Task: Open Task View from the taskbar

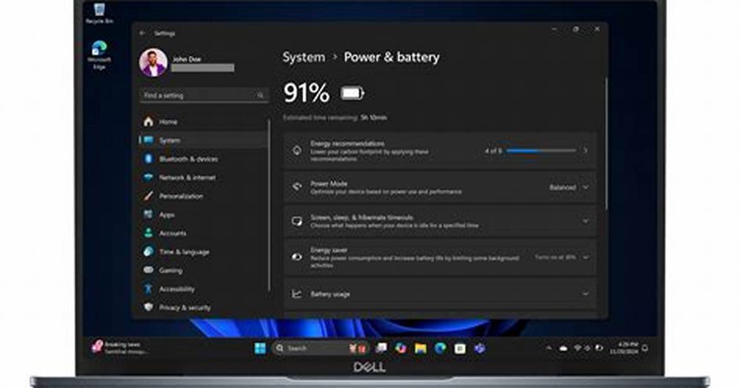Action: pyautogui.click(x=381, y=348)
